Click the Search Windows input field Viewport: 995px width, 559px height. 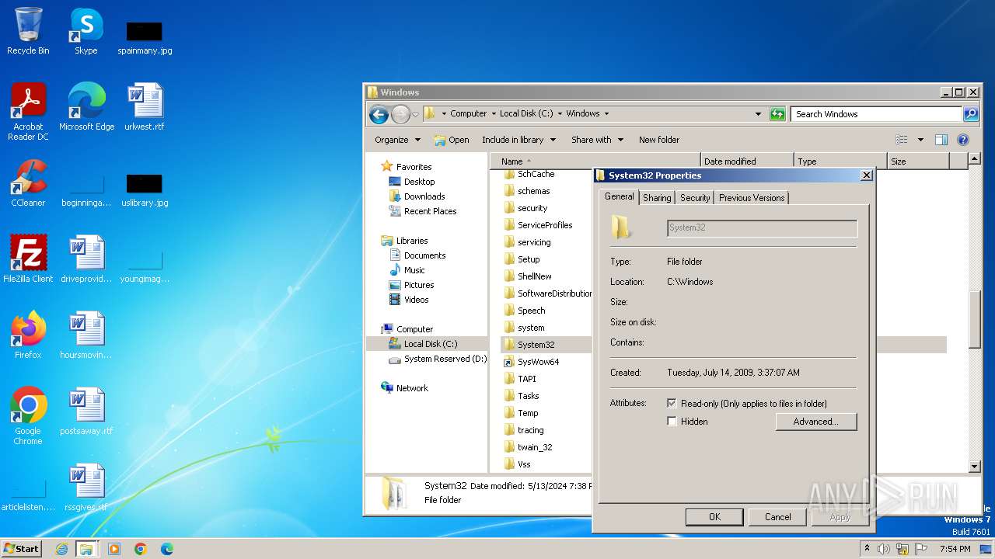click(x=876, y=114)
